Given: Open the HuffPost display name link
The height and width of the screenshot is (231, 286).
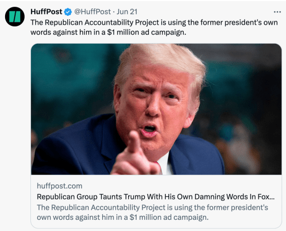Looking at the screenshot, I should point(46,12).
